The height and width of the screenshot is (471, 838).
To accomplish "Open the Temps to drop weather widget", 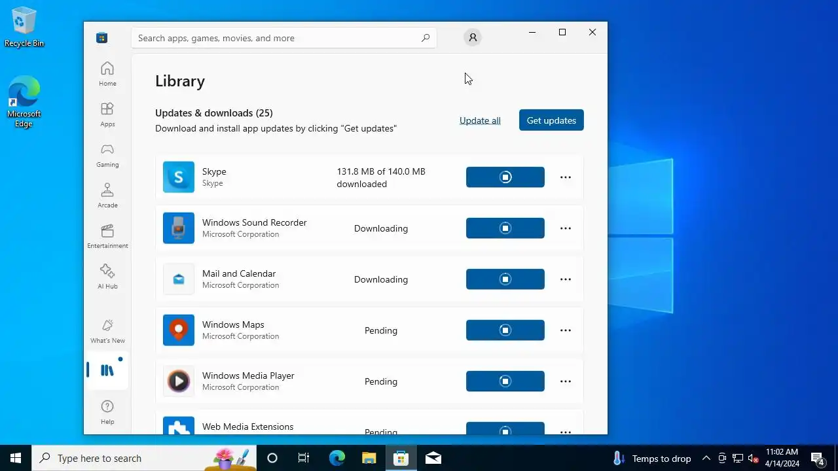I will 651,458.
